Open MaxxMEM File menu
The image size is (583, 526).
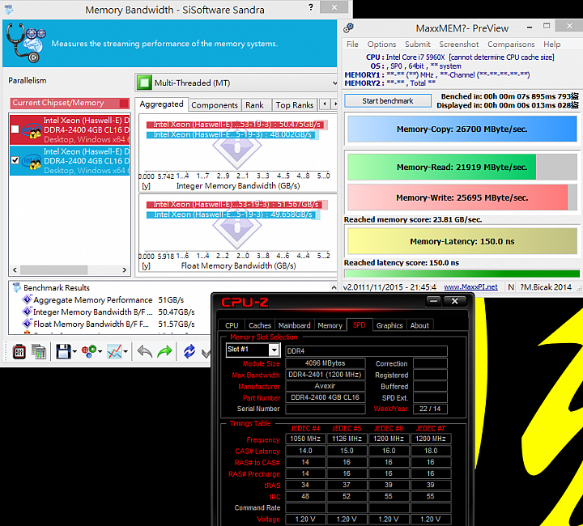(x=352, y=45)
